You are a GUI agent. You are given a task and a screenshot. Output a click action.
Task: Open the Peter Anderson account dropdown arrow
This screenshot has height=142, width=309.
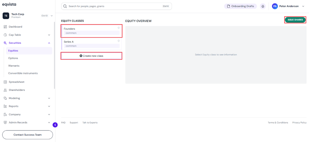(303, 6)
